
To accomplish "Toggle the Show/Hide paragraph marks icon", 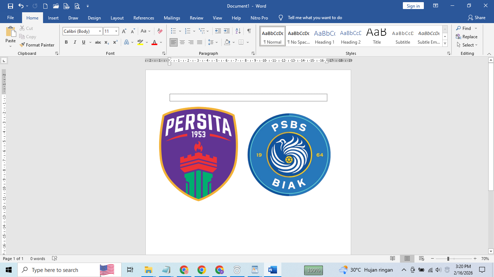I will pyautogui.click(x=248, y=31).
